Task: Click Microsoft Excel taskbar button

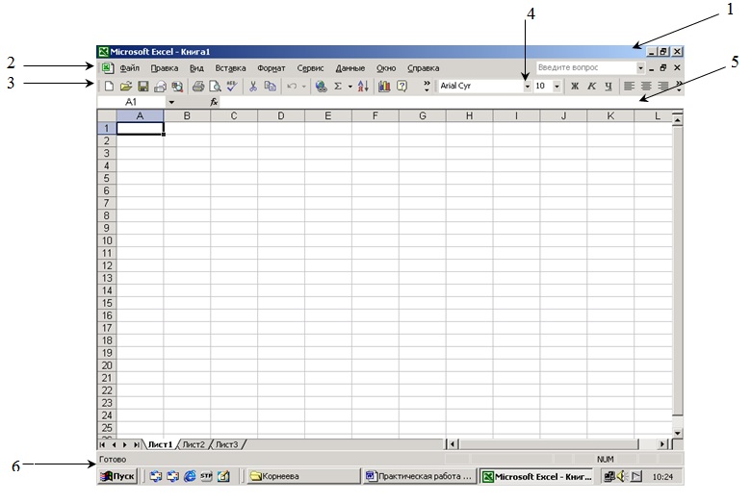Action: click(537, 476)
